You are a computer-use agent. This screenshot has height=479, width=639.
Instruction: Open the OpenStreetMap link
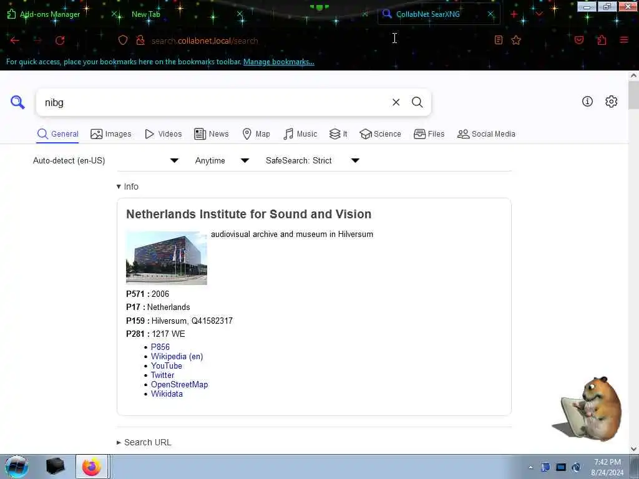point(179,384)
